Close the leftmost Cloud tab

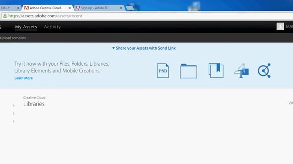coord(18,8)
